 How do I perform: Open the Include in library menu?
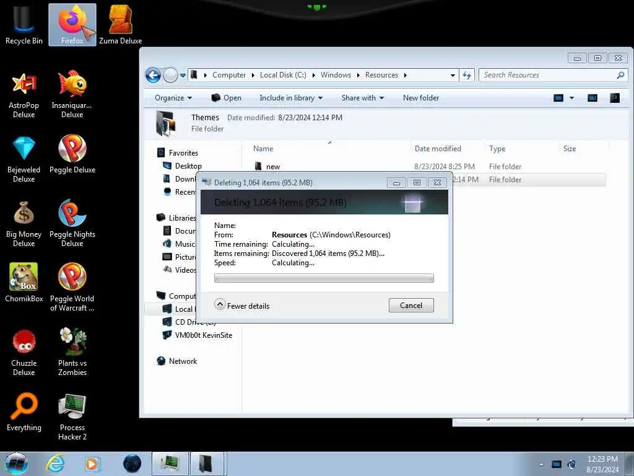291,98
